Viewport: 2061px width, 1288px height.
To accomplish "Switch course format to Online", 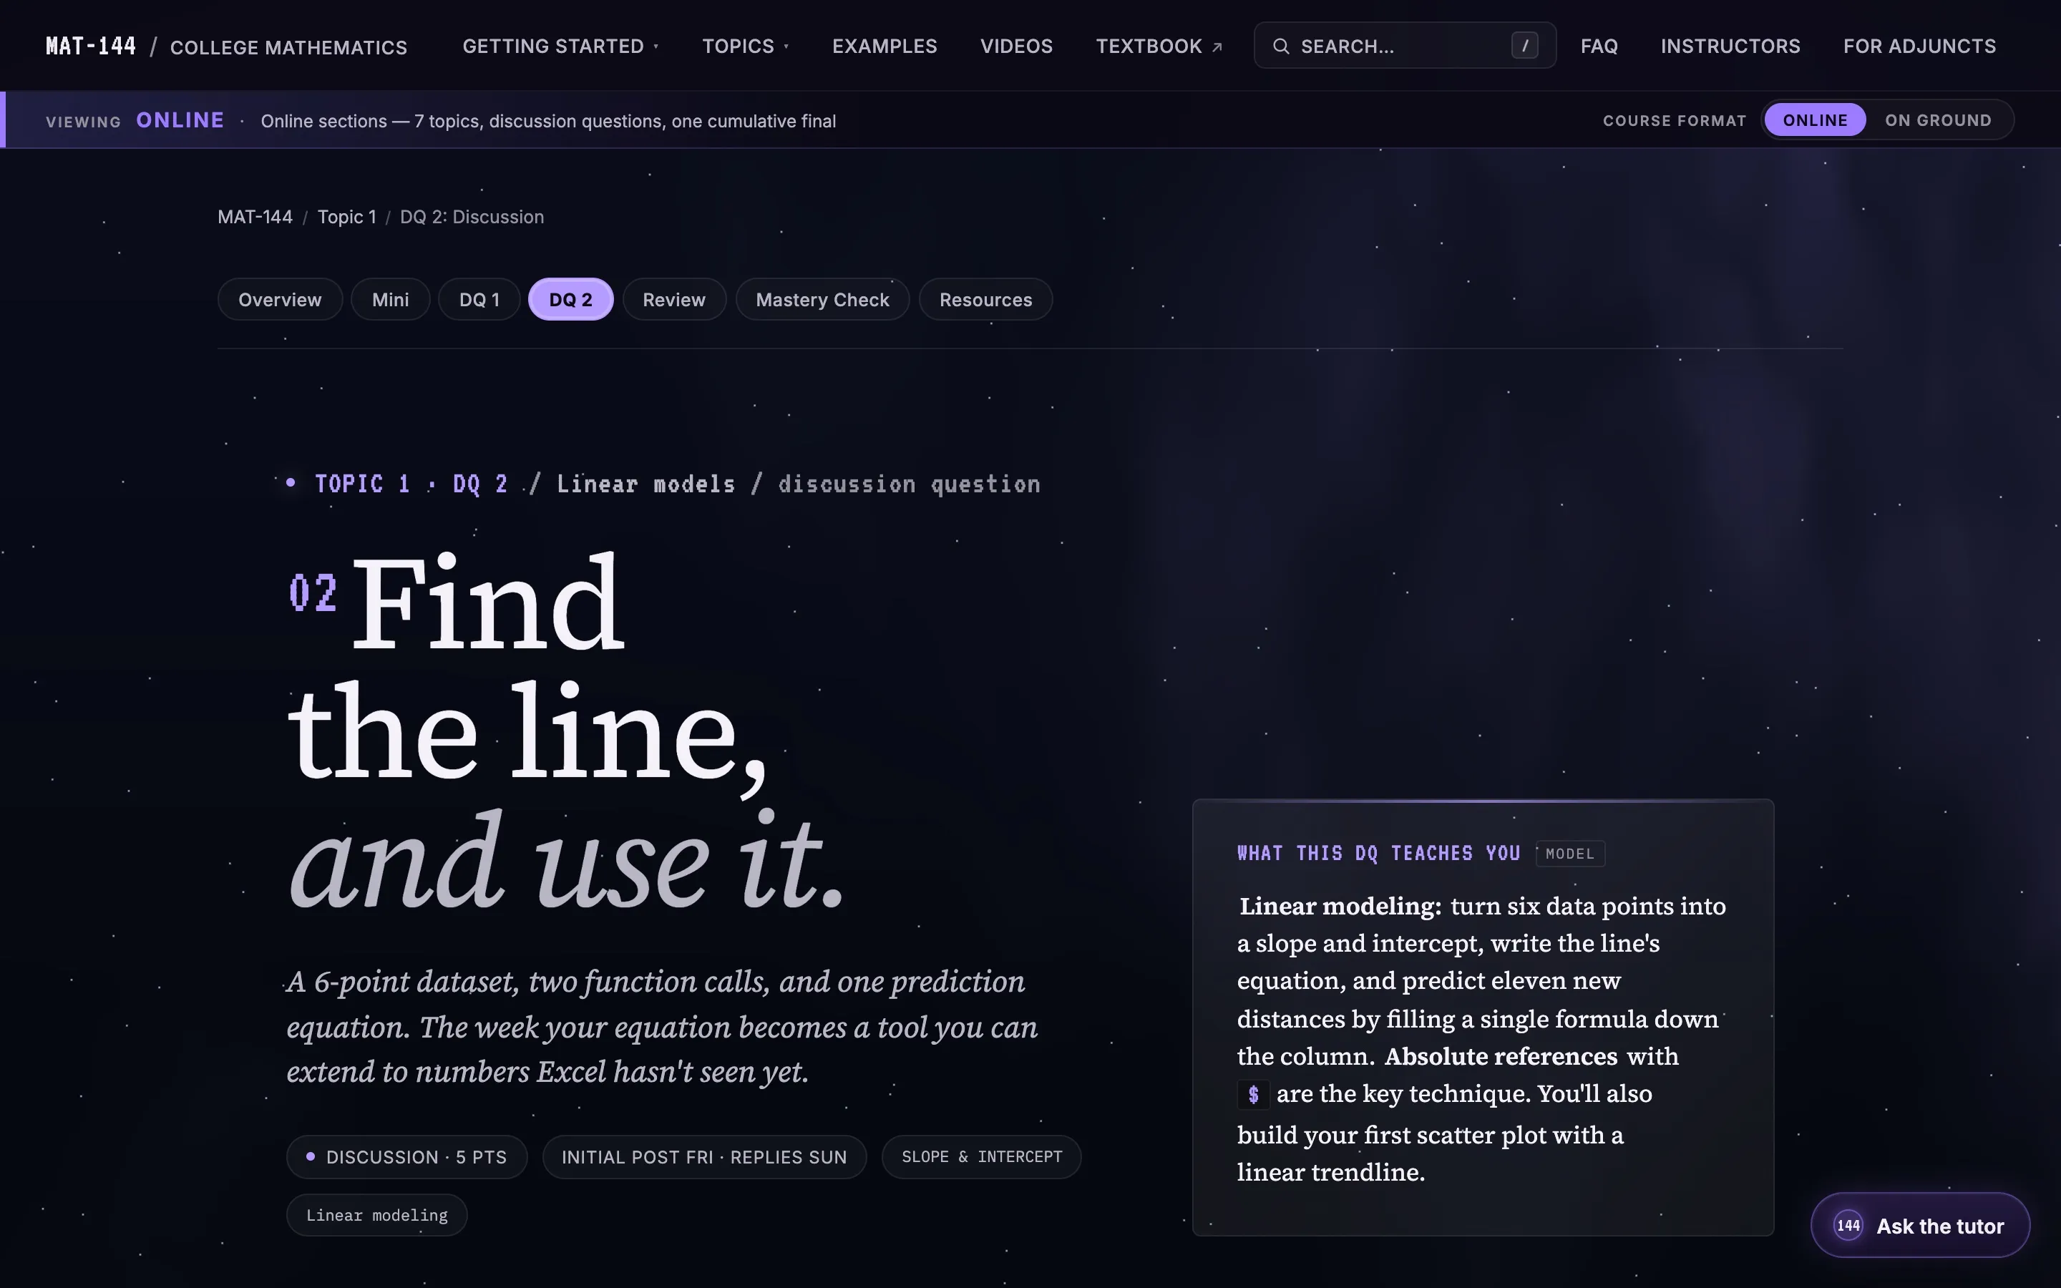I will tap(1815, 120).
